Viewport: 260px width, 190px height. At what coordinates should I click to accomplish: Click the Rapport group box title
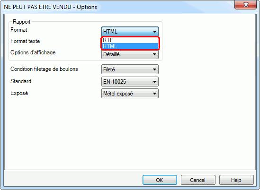point(22,22)
